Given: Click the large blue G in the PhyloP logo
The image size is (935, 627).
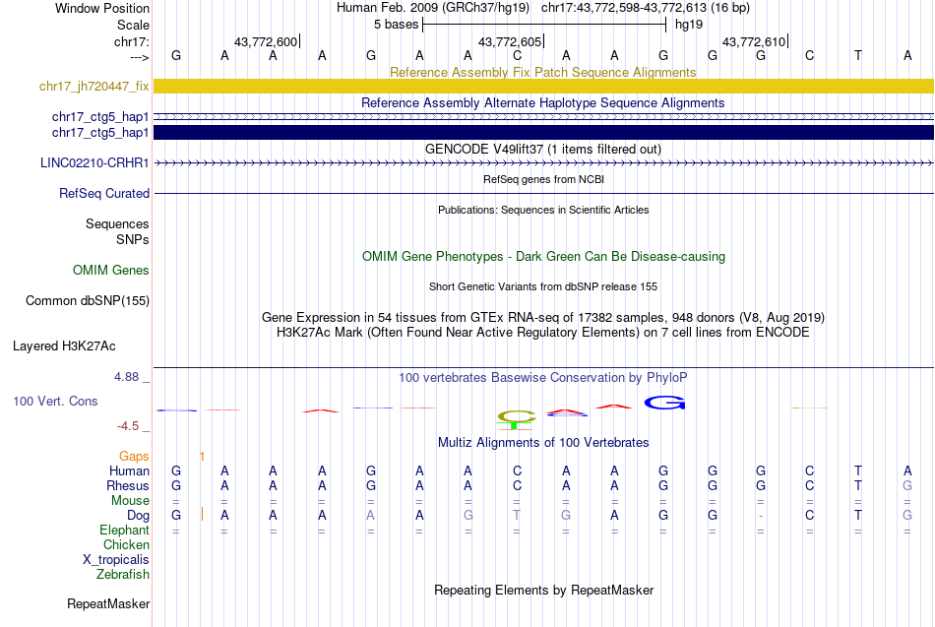Looking at the screenshot, I should point(664,403).
